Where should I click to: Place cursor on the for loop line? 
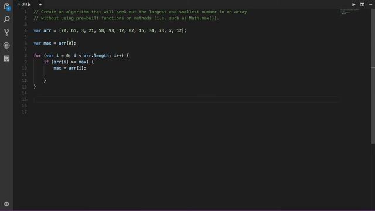click(x=81, y=56)
